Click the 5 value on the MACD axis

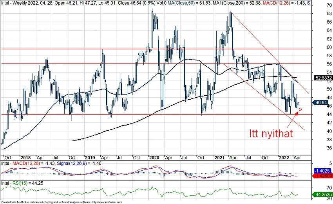pos(330,163)
